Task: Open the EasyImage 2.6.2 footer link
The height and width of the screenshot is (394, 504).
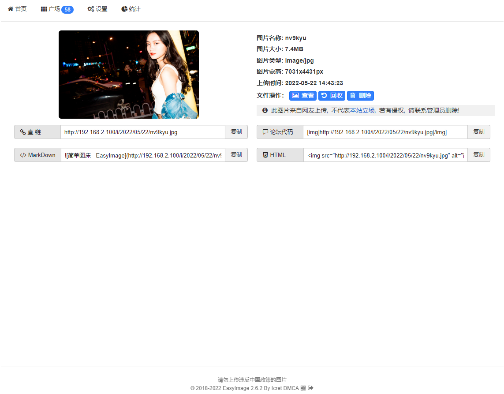Action: coord(242,388)
